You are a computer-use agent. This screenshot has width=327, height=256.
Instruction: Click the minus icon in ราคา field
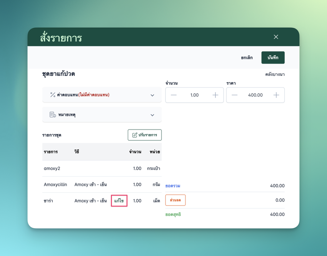click(x=235, y=95)
